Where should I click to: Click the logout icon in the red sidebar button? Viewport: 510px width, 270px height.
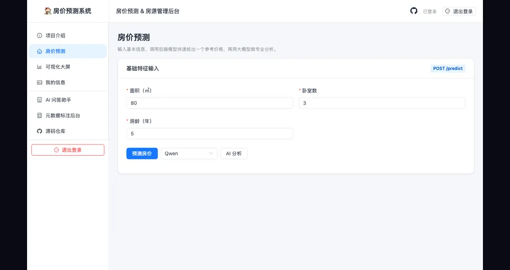57,150
